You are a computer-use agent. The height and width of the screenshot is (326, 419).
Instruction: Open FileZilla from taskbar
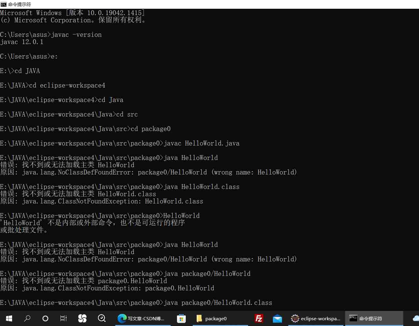[x=259, y=318]
